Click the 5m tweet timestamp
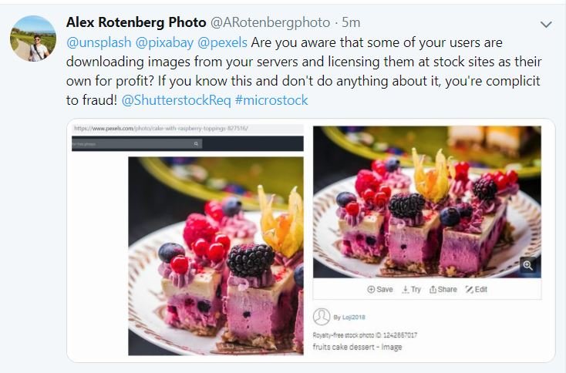The width and height of the screenshot is (566, 373). [x=352, y=23]
